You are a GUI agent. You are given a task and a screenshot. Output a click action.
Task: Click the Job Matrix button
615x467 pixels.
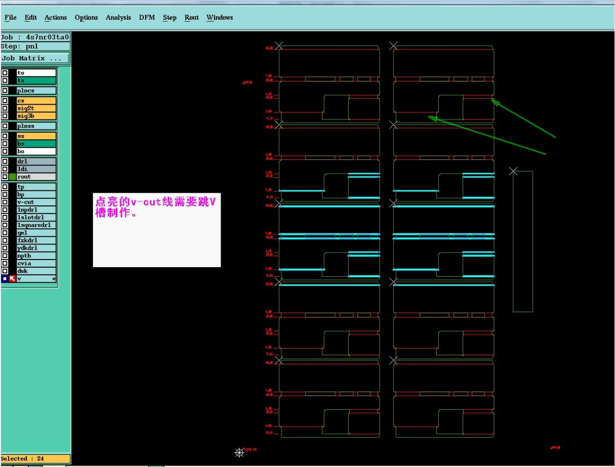35,58
